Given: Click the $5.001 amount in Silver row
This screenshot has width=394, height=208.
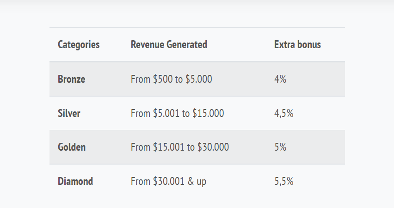Looking at the screenshot, I should 166,113.
